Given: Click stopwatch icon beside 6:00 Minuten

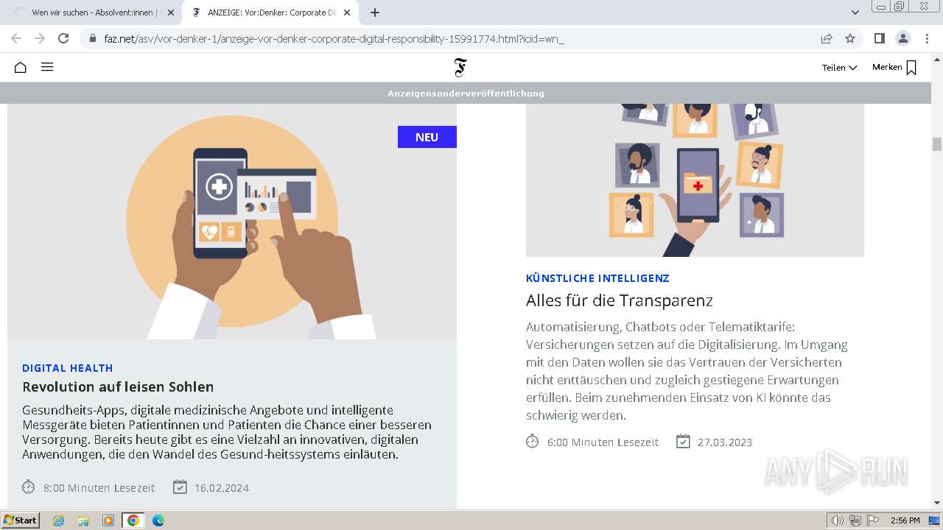Looking at the screenshot, I should coord(533,441).
